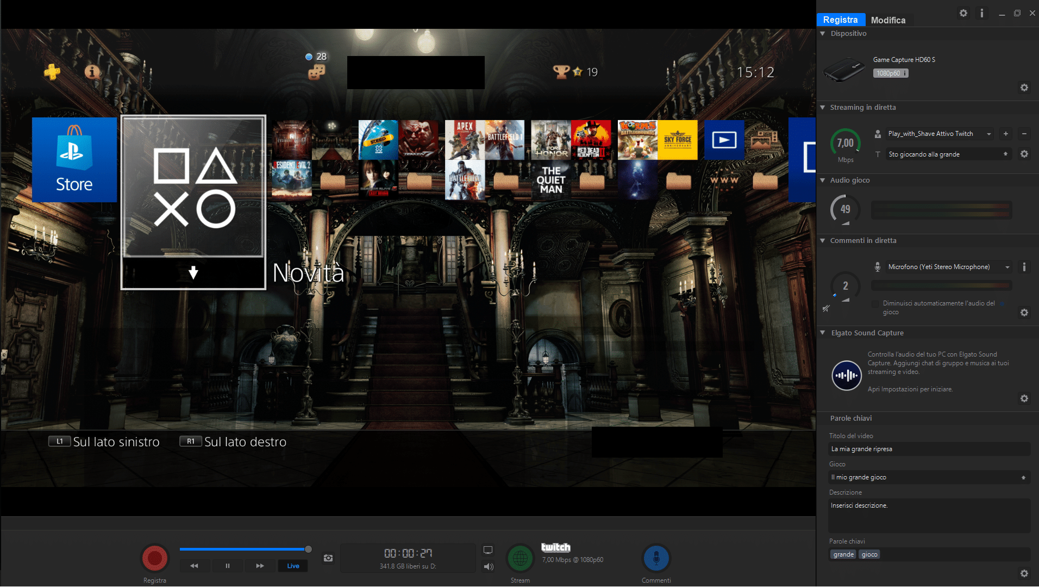Adjust the 7,00 Mbps bitrate dial
Viewport: 1039px width, 587px height.
coord(845,143)
